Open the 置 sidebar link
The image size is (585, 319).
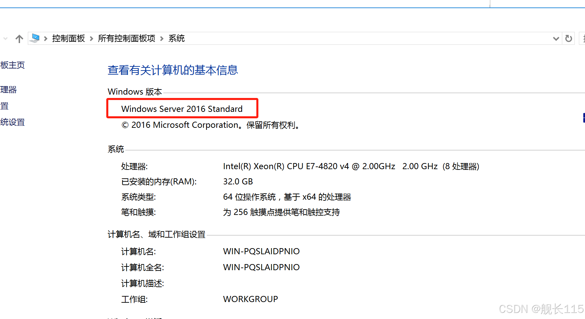pos(4,106)
